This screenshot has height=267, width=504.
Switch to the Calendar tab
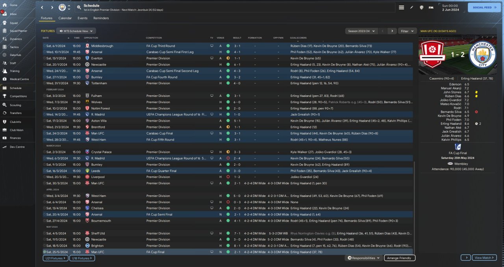coord(65,18)
